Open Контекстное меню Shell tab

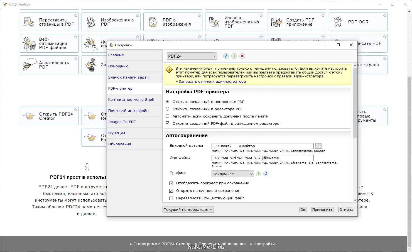point(134,100)
